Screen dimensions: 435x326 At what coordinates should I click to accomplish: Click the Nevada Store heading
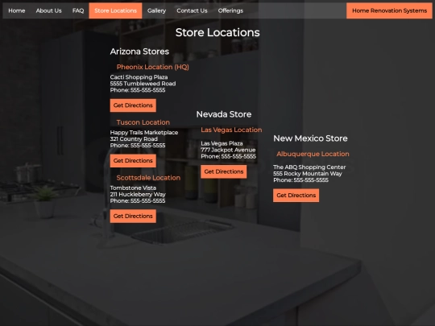[x=224, y=114]
